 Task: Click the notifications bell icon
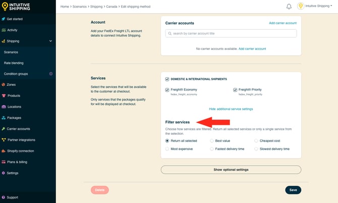tap(289, 7)
